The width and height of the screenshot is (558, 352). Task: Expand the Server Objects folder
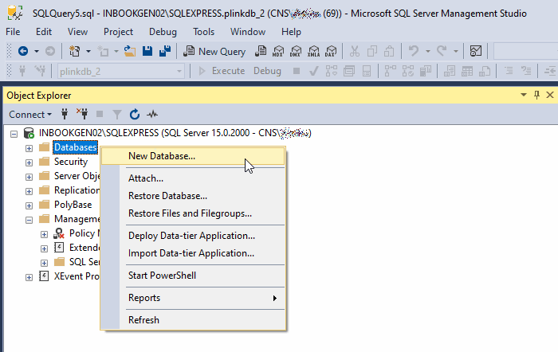coord(29,177)
